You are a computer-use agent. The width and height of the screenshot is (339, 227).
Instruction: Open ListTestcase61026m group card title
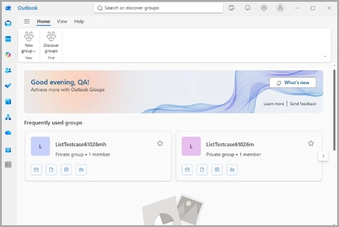pos(230,145)
